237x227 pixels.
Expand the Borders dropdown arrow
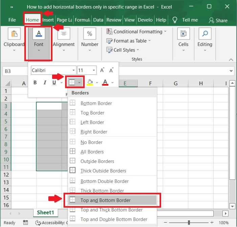[x=79, y=83]
